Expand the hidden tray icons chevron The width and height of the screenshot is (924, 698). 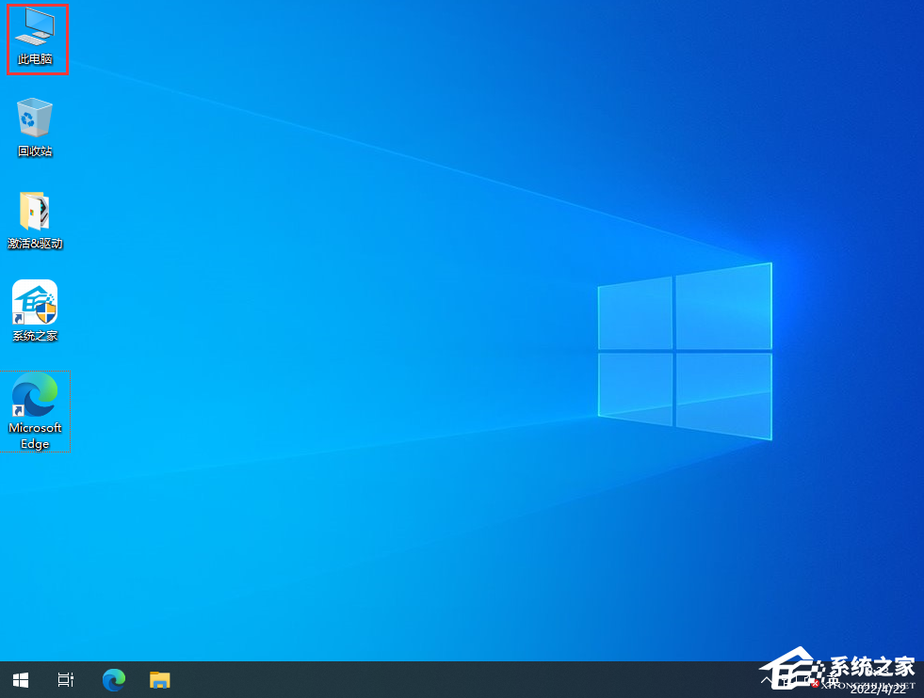[765, 679]
